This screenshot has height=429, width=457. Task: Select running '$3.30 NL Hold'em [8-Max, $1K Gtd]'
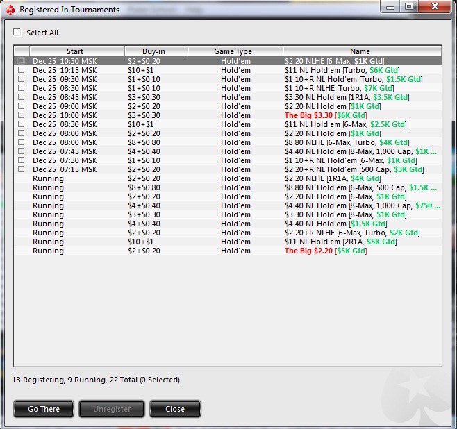click(346, 214)
